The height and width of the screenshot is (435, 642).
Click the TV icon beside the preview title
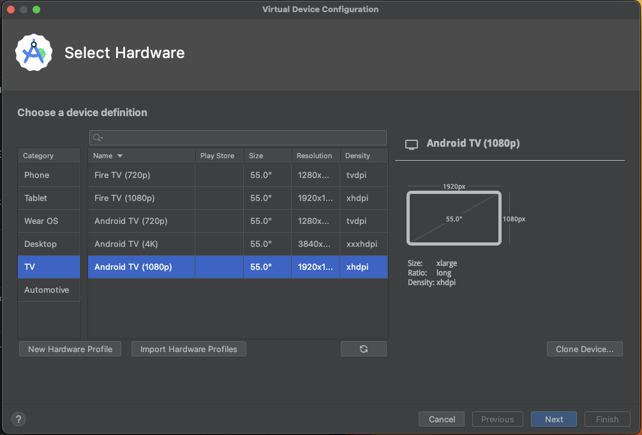[x=412, y=144]
